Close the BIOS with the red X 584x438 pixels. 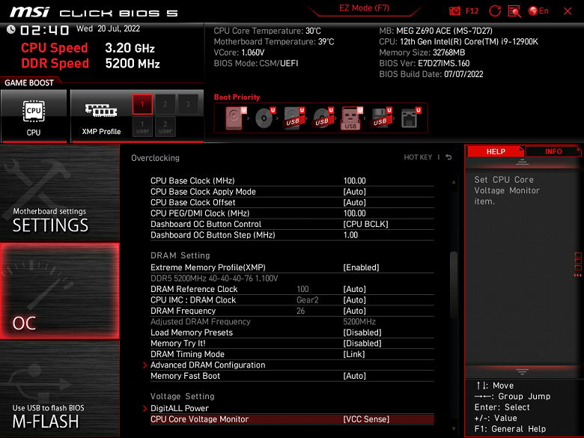pos(568,11)
